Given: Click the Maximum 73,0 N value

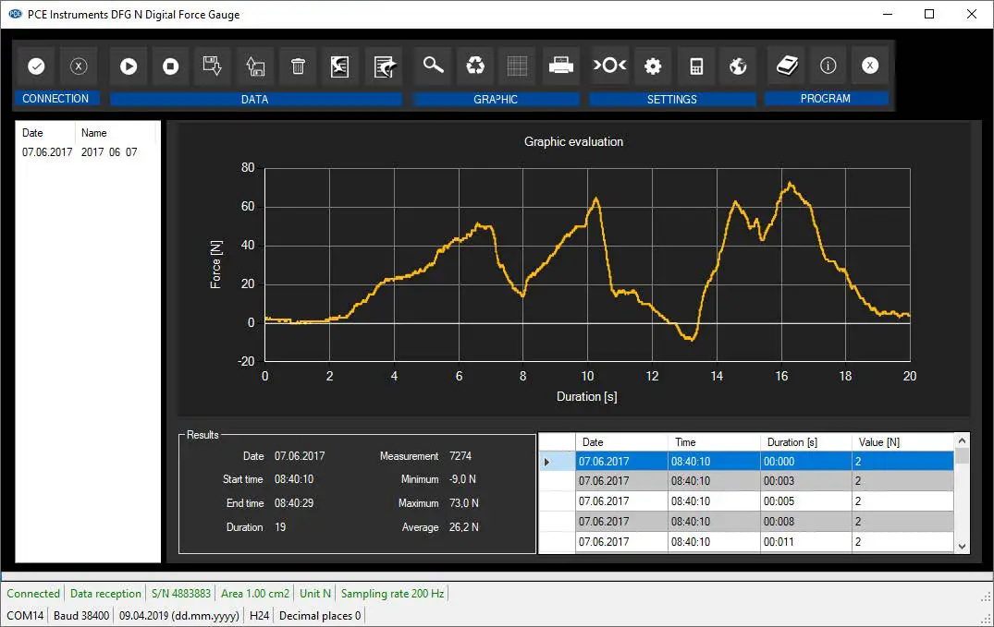Looking at the screenshot, I should pyautogui.click(x=463, y=503).
